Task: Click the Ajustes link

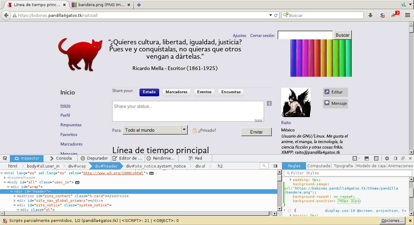Action: pyautogui.click(x=240, y=35)
